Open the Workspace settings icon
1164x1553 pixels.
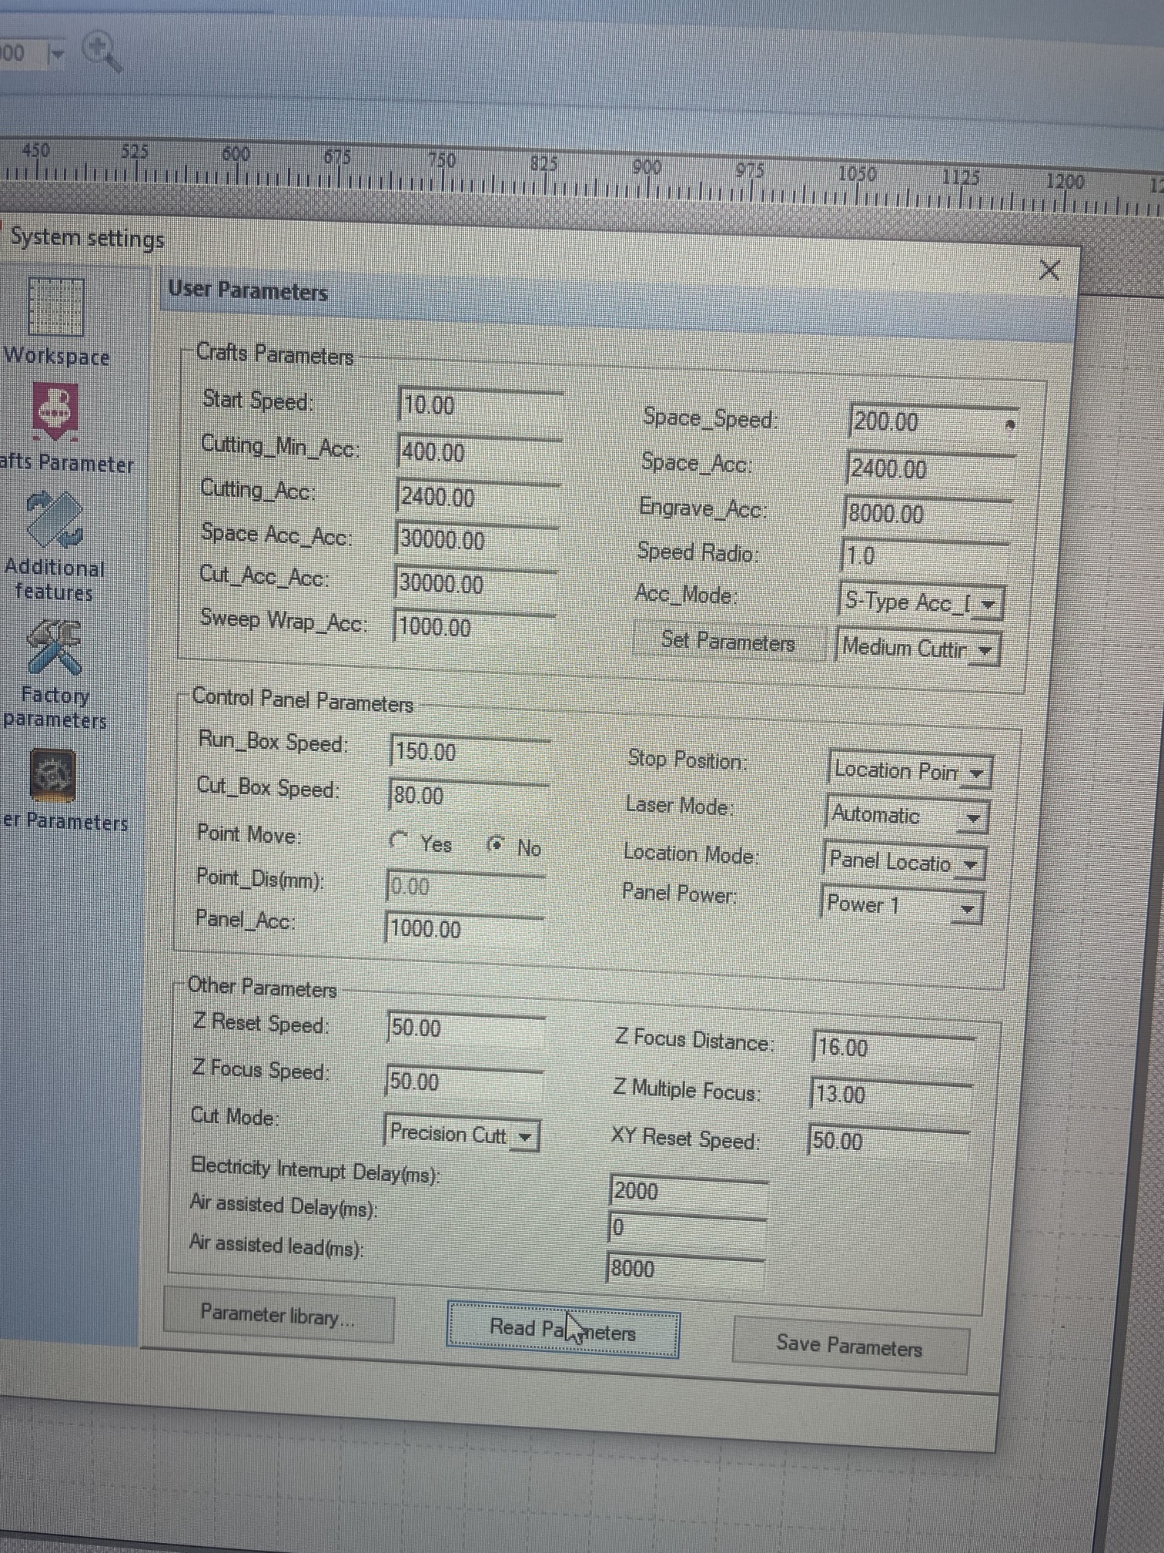point(55,308)
